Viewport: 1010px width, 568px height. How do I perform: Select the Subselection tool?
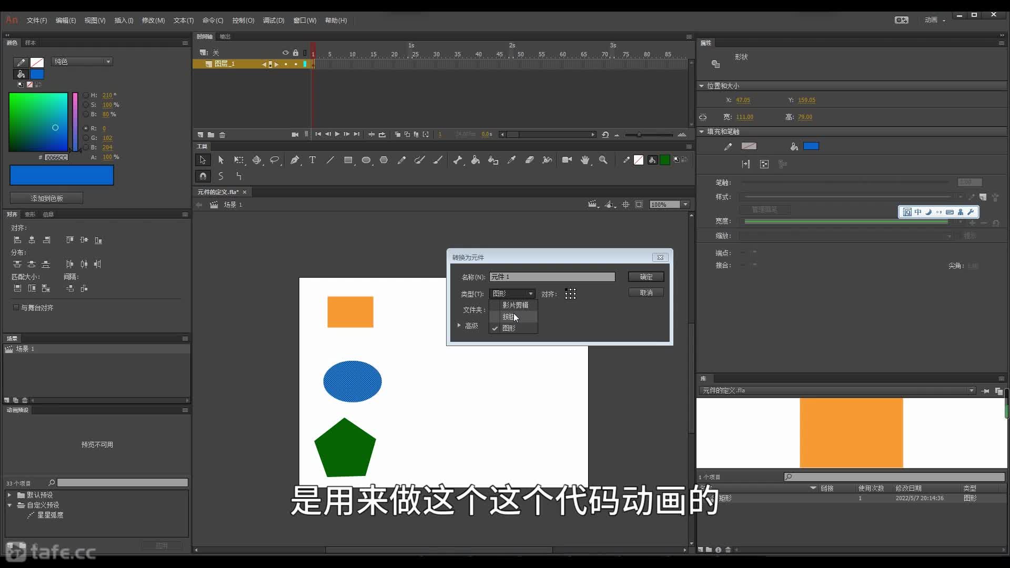[x=221, y=160]
